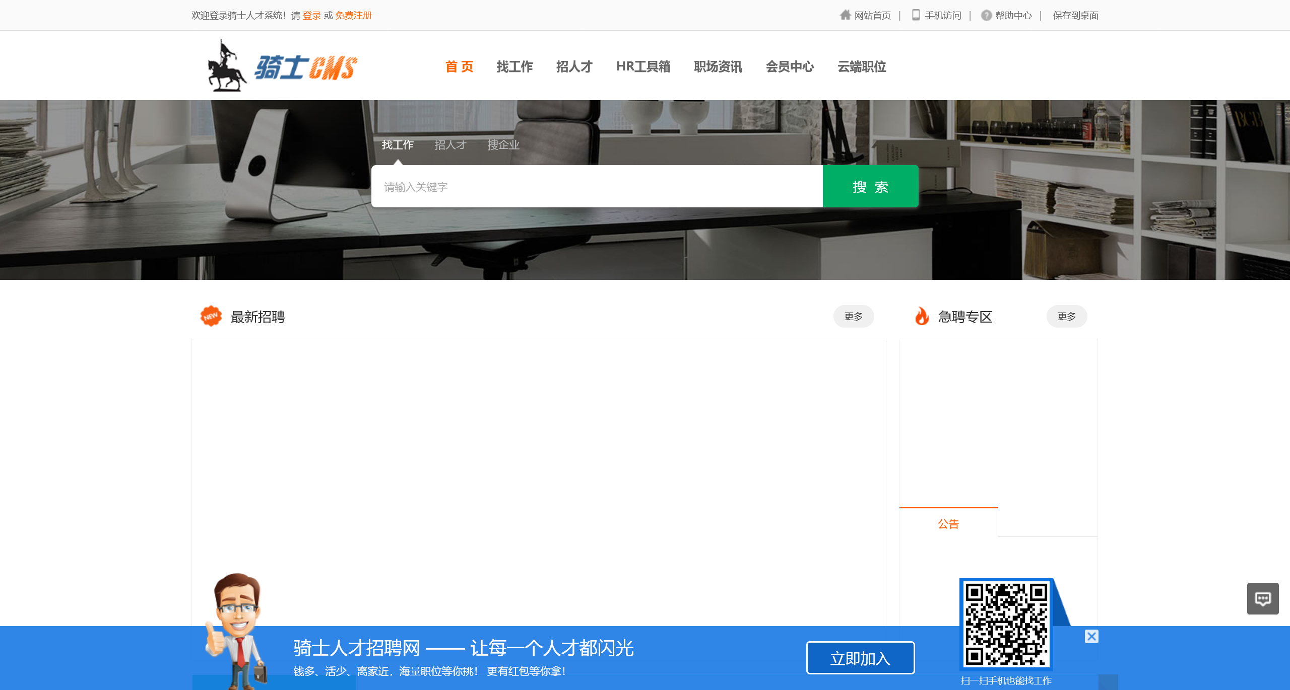The height and width of the screenshot is (690, 1290).
Task: Switch search to 搜企业 tab
Action: (503, 145)
